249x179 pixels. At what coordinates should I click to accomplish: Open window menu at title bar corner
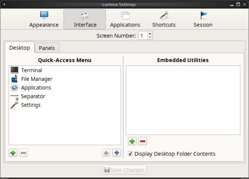point(4,5)
